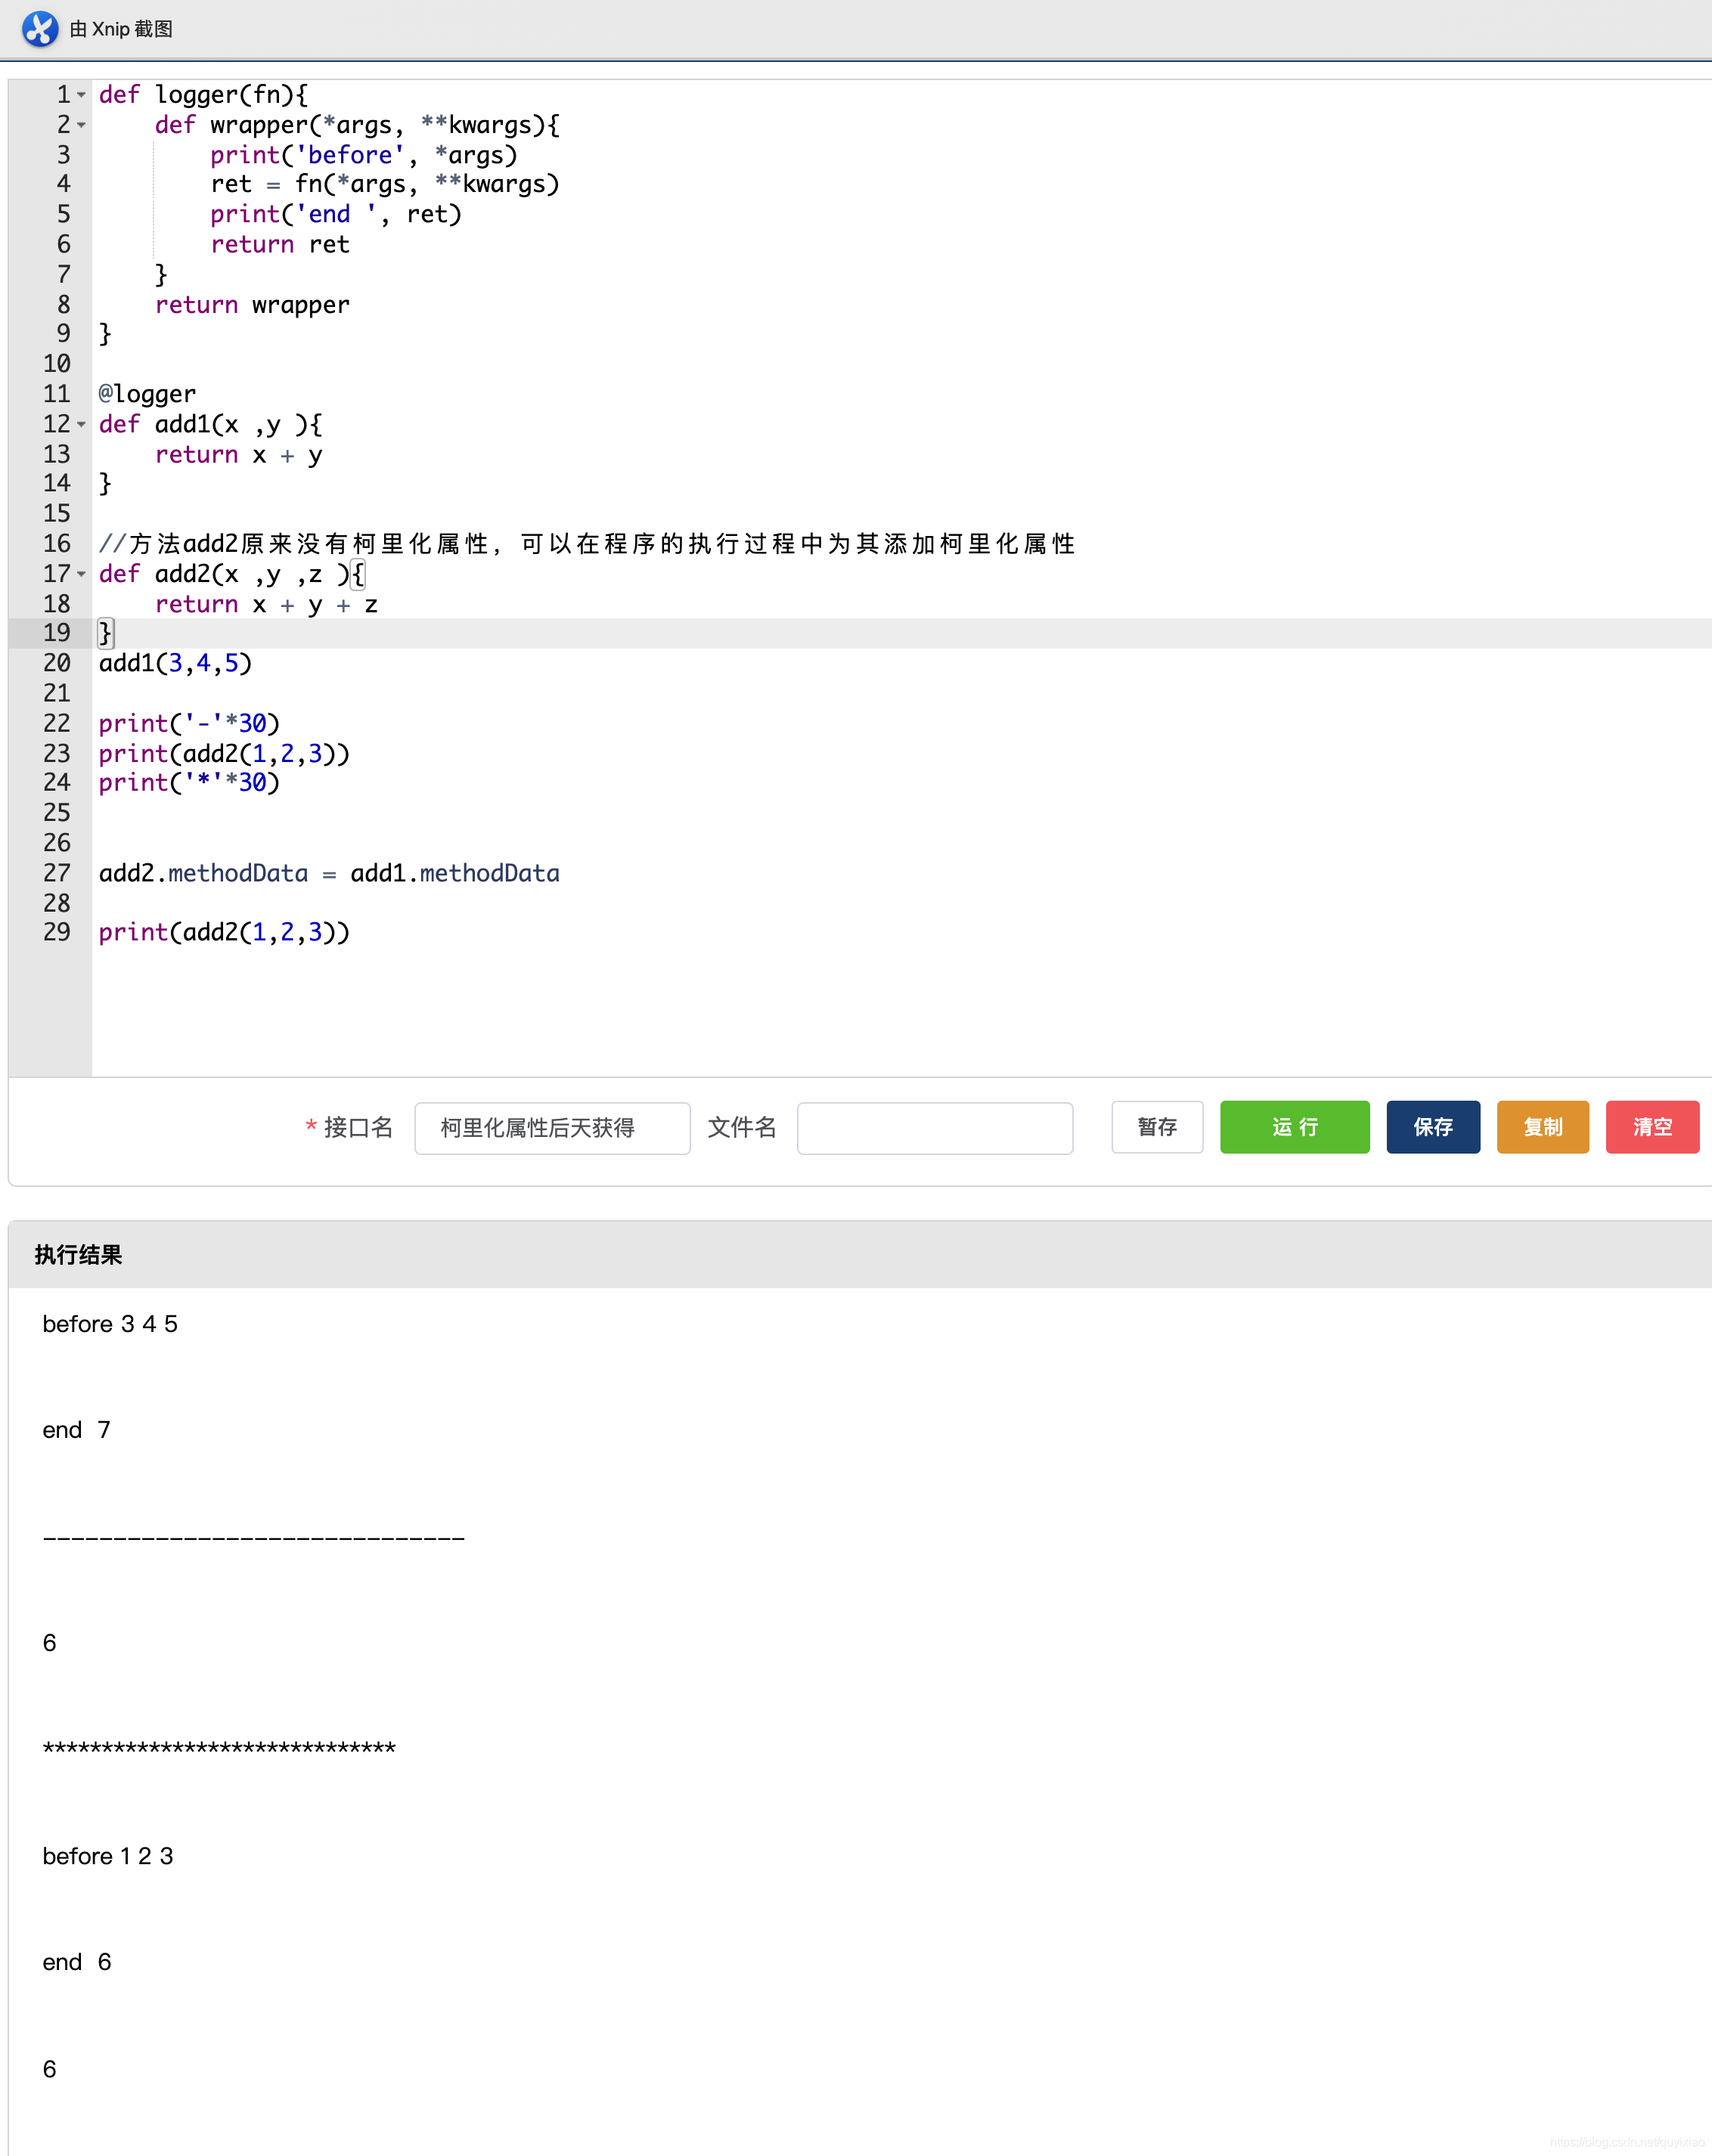Click the green 运行 run button
1712x2156 pixels.
1295,1127
